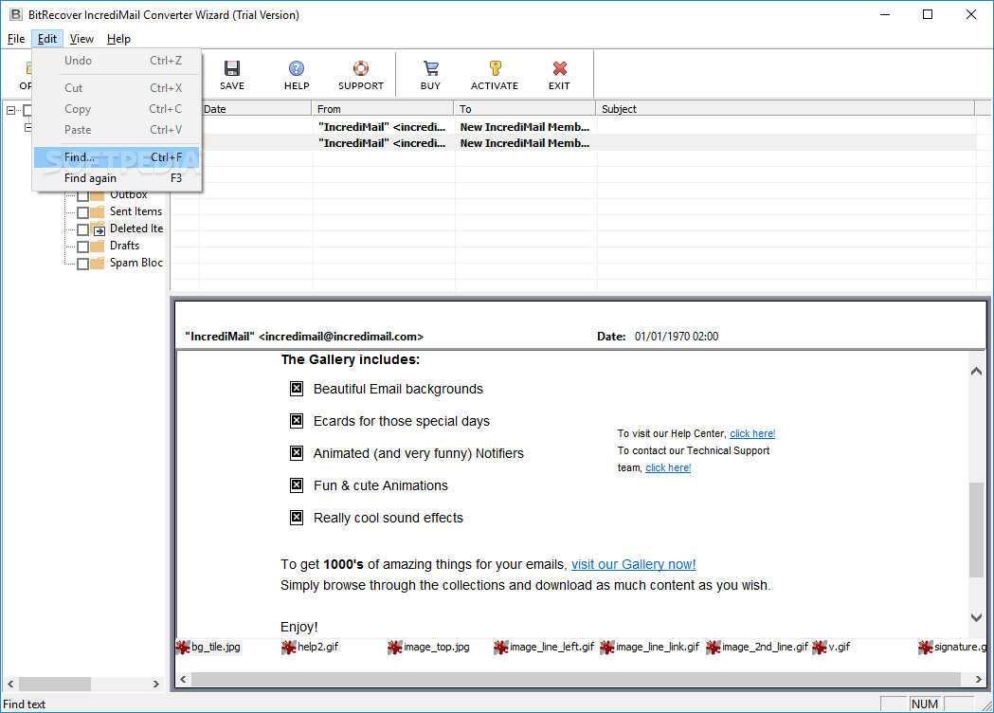Sort the list by Date column header
The width and height of the screenshot is (994, 713).
[x=256, y=108]
